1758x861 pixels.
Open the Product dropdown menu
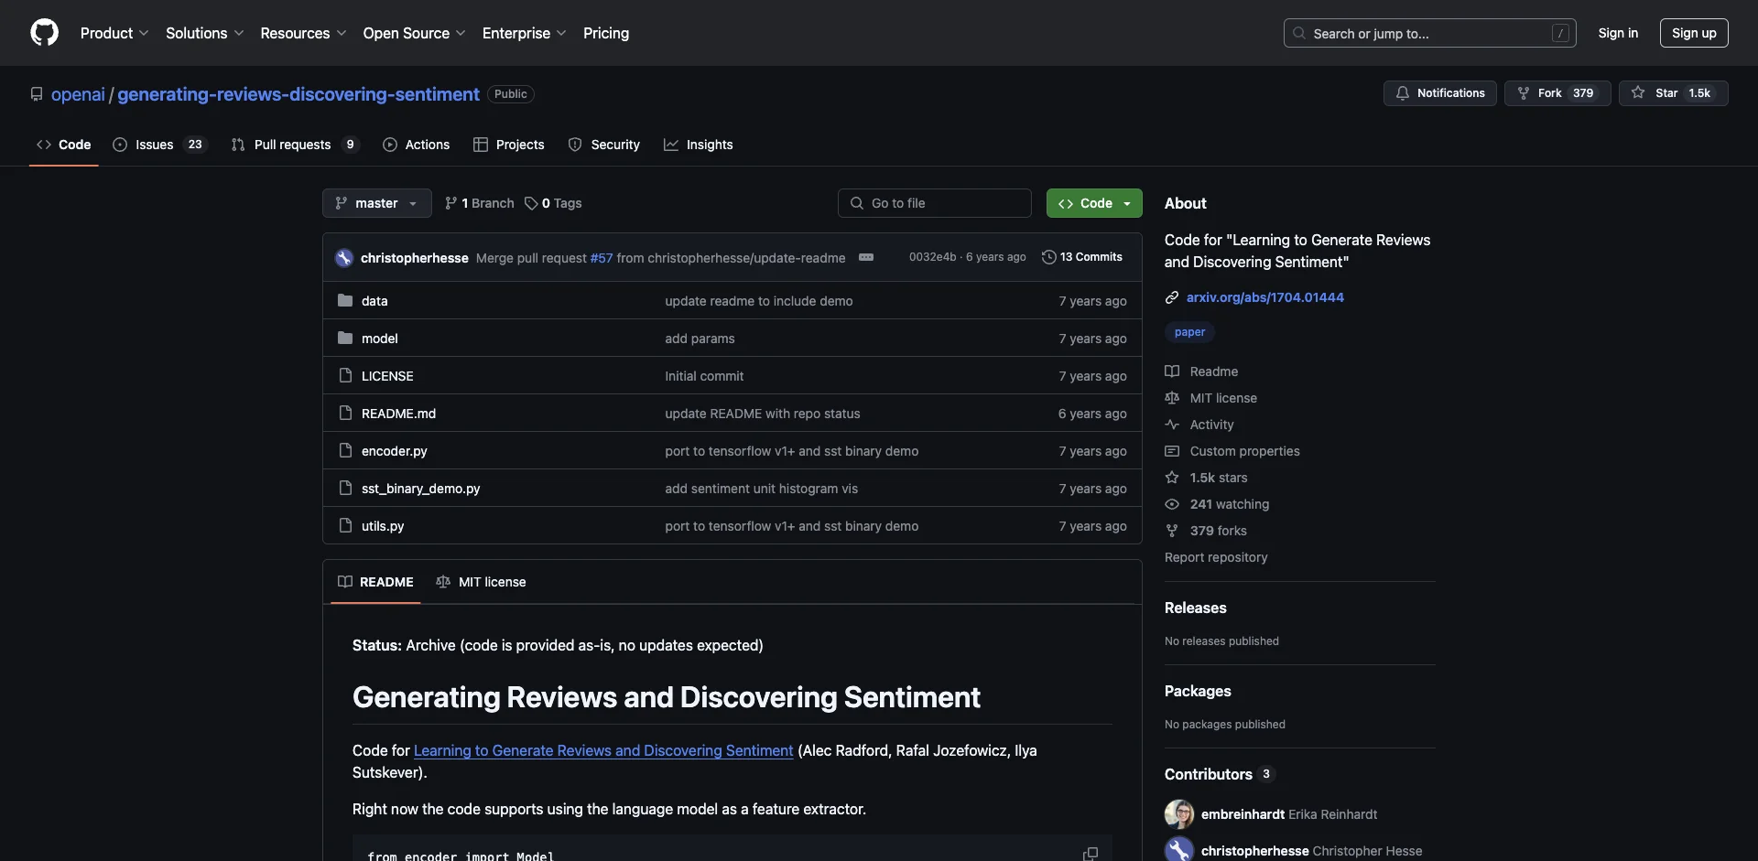114,33
